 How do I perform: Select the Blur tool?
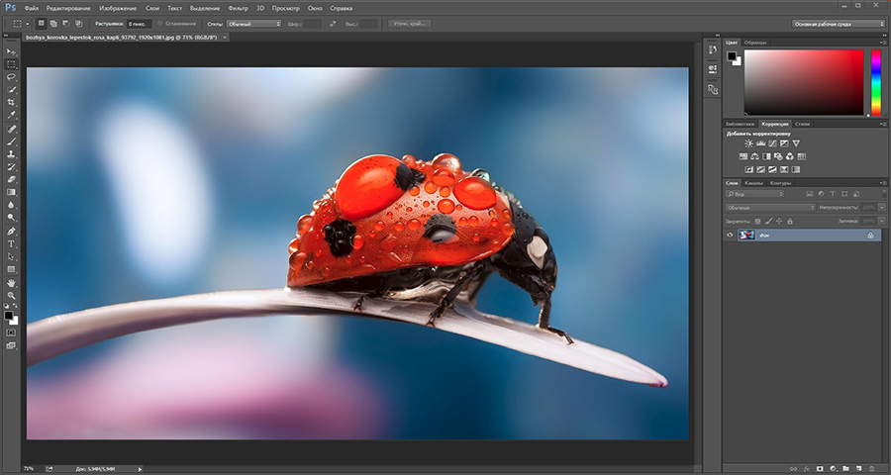(11, 205)
